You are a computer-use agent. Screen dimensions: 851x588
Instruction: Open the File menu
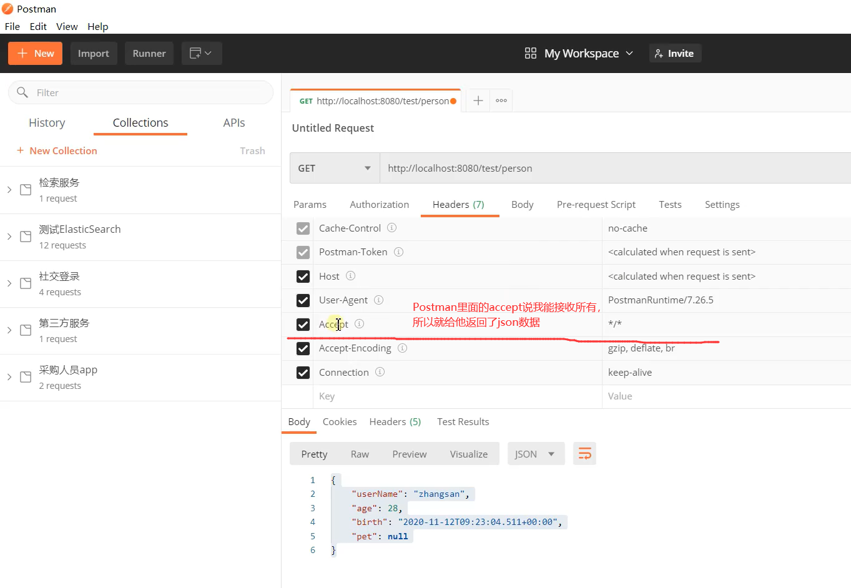coord(12,26)
